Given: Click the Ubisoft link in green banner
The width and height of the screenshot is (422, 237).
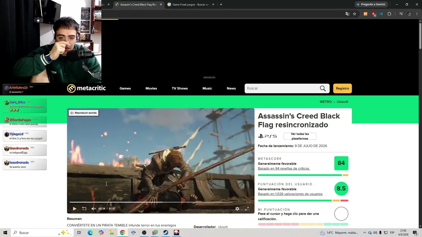Looking at the screenshot, I should [x=343, y=102].
